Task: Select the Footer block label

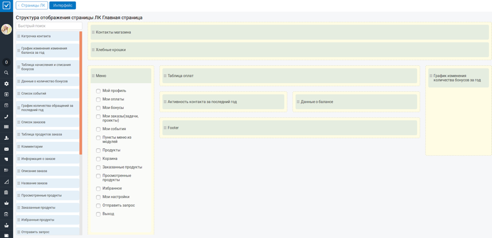Action: [173, 127]
